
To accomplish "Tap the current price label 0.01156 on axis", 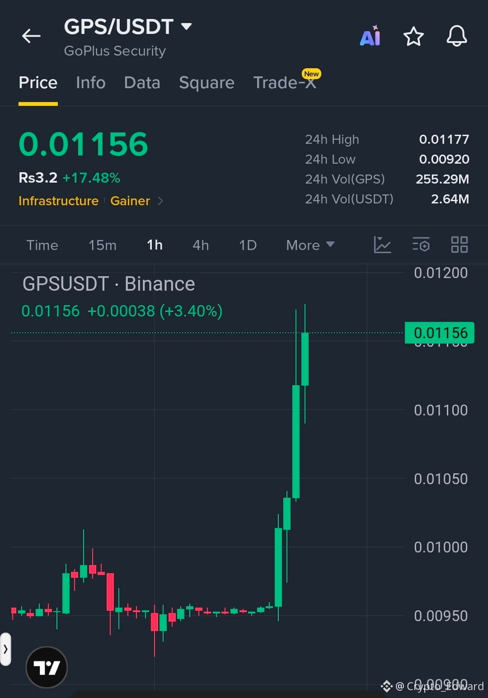I will coord(440,333).
